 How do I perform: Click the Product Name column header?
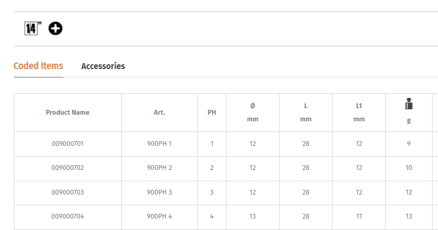click(x=67, y=112)
